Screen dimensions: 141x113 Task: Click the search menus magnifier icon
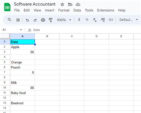point(10,20)
